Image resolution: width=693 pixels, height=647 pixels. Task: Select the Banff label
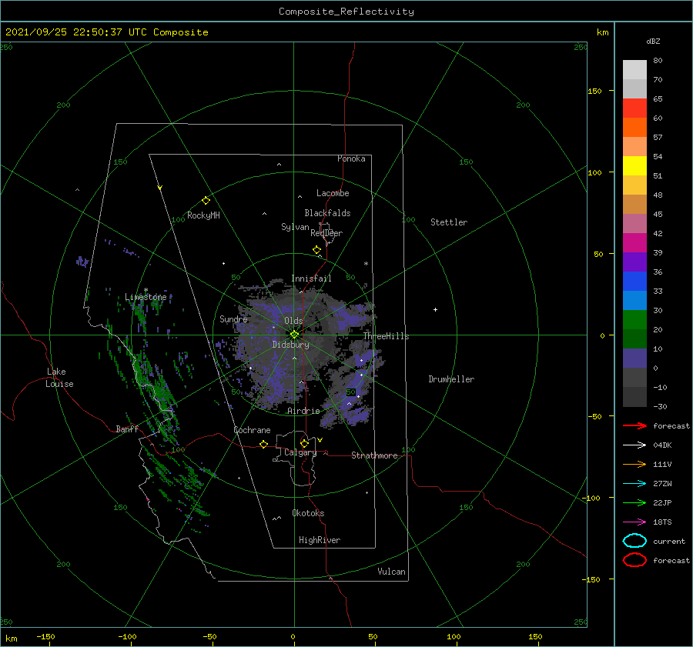pos(127,429)
